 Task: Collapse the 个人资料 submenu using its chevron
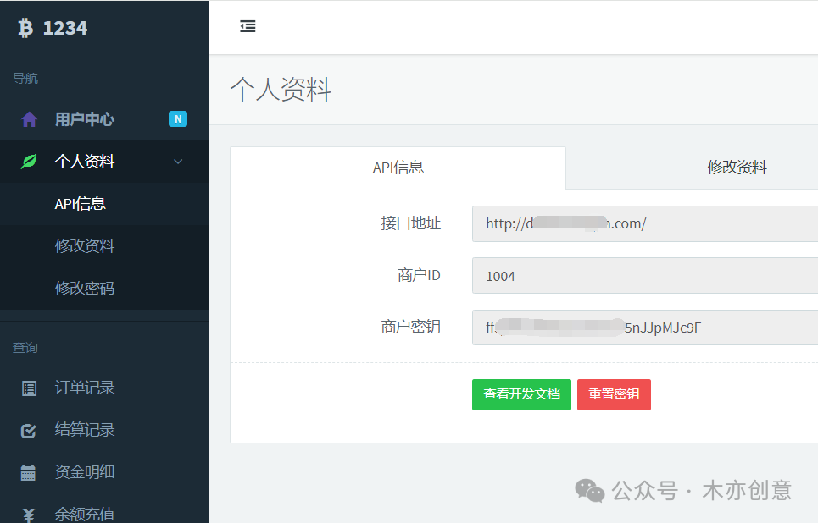(x=178, y=161)
